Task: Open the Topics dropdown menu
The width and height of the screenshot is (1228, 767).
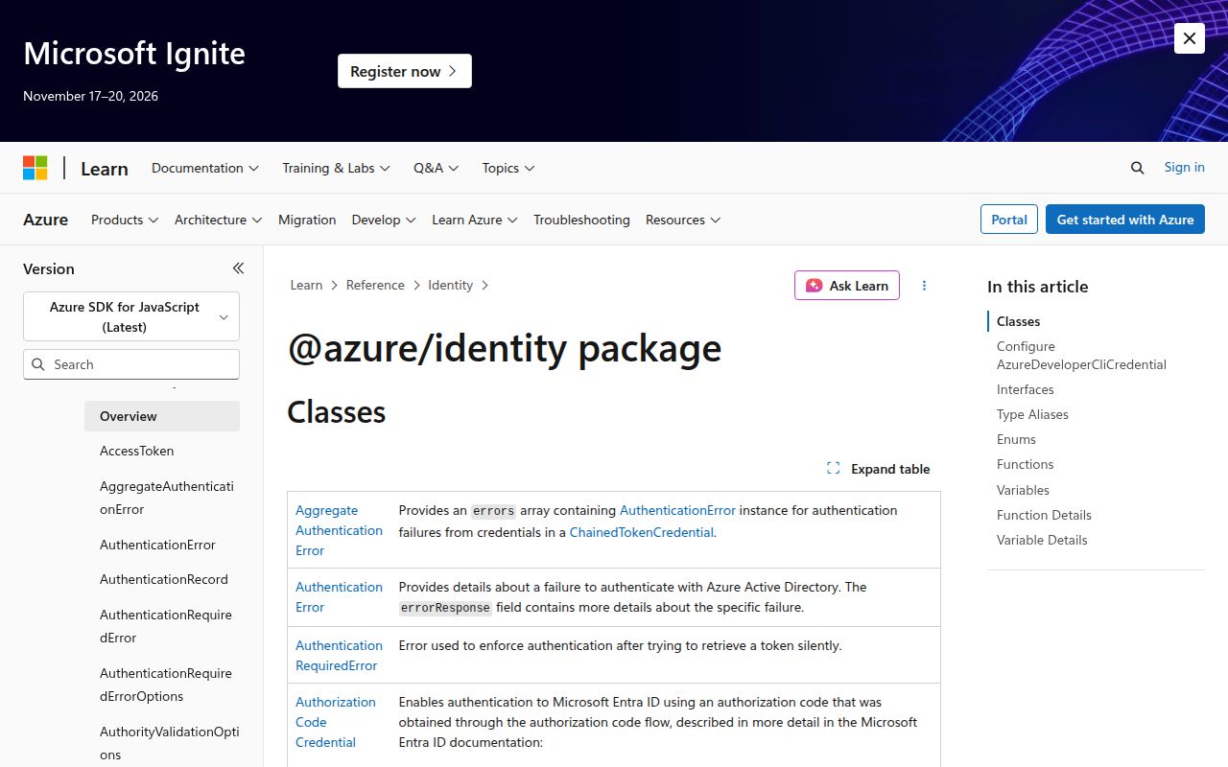Action: [x=508, y=168]
